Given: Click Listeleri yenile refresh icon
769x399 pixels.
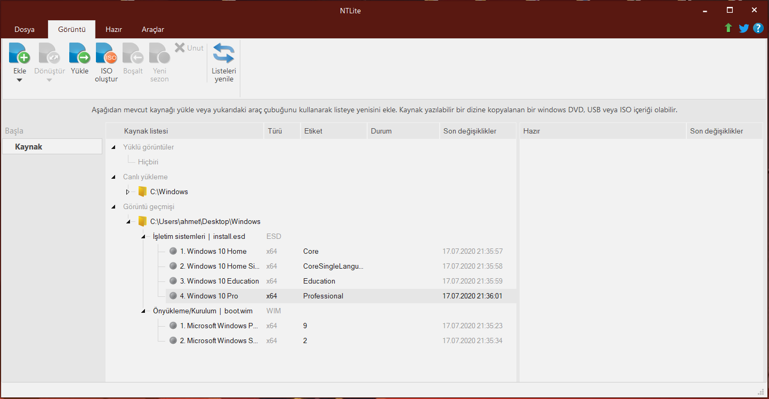Looking at the screenshot, I should (x=224, y=54).
